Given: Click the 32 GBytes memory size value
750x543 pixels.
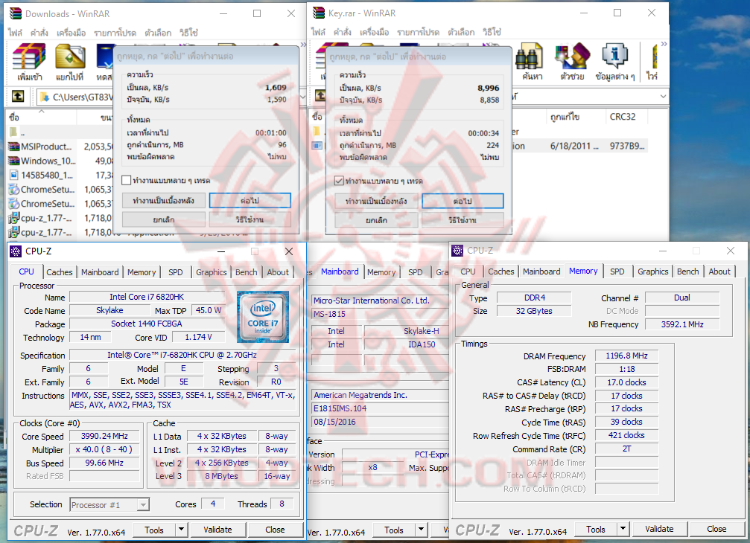Looking at the screenshot, I should (534, 311).
